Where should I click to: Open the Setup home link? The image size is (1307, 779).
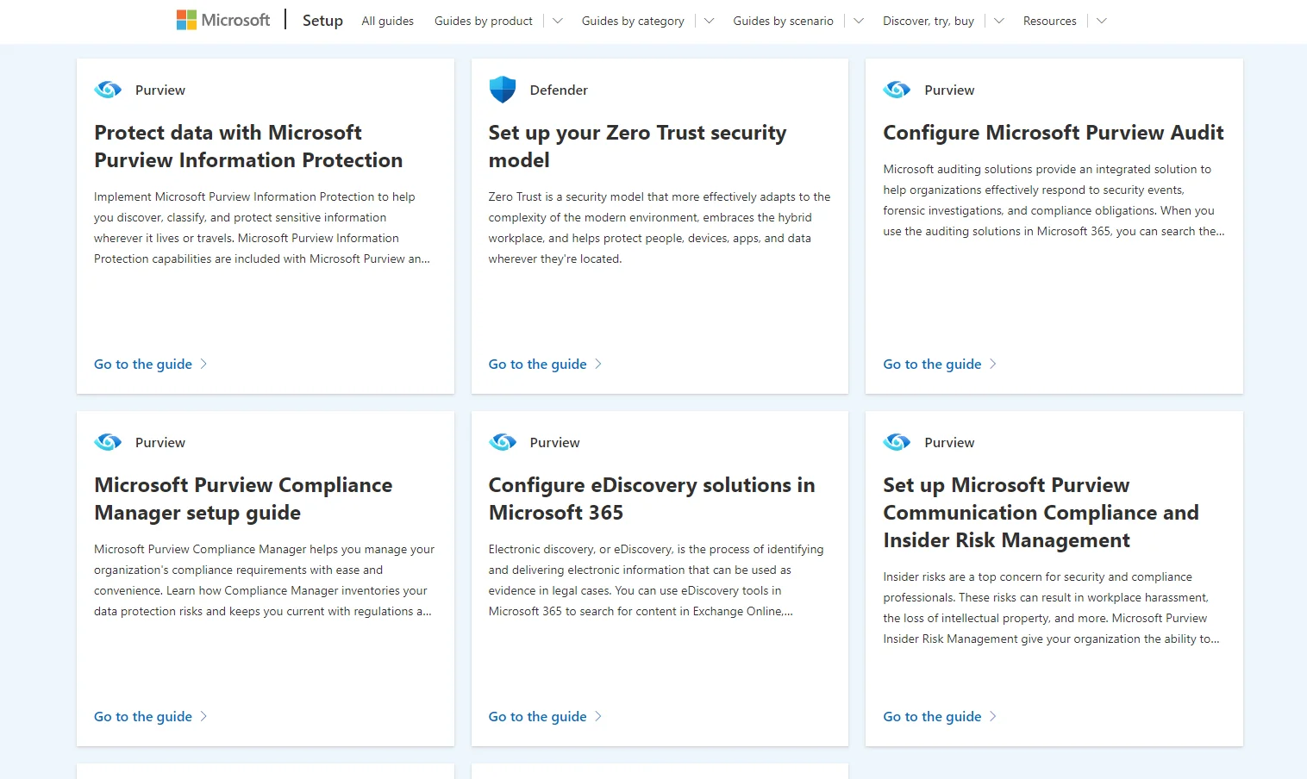click(x=322, y=21)
